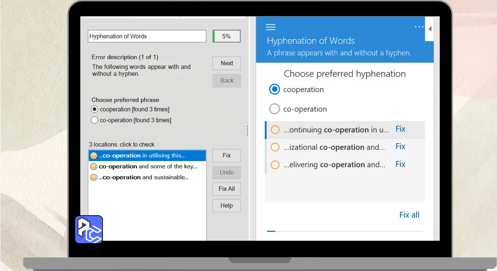Choose 'cooperation' in preferred hyphenation panel
Image resolution: width=497 pixels, height=271 pixels.
(x=275, y=89)
